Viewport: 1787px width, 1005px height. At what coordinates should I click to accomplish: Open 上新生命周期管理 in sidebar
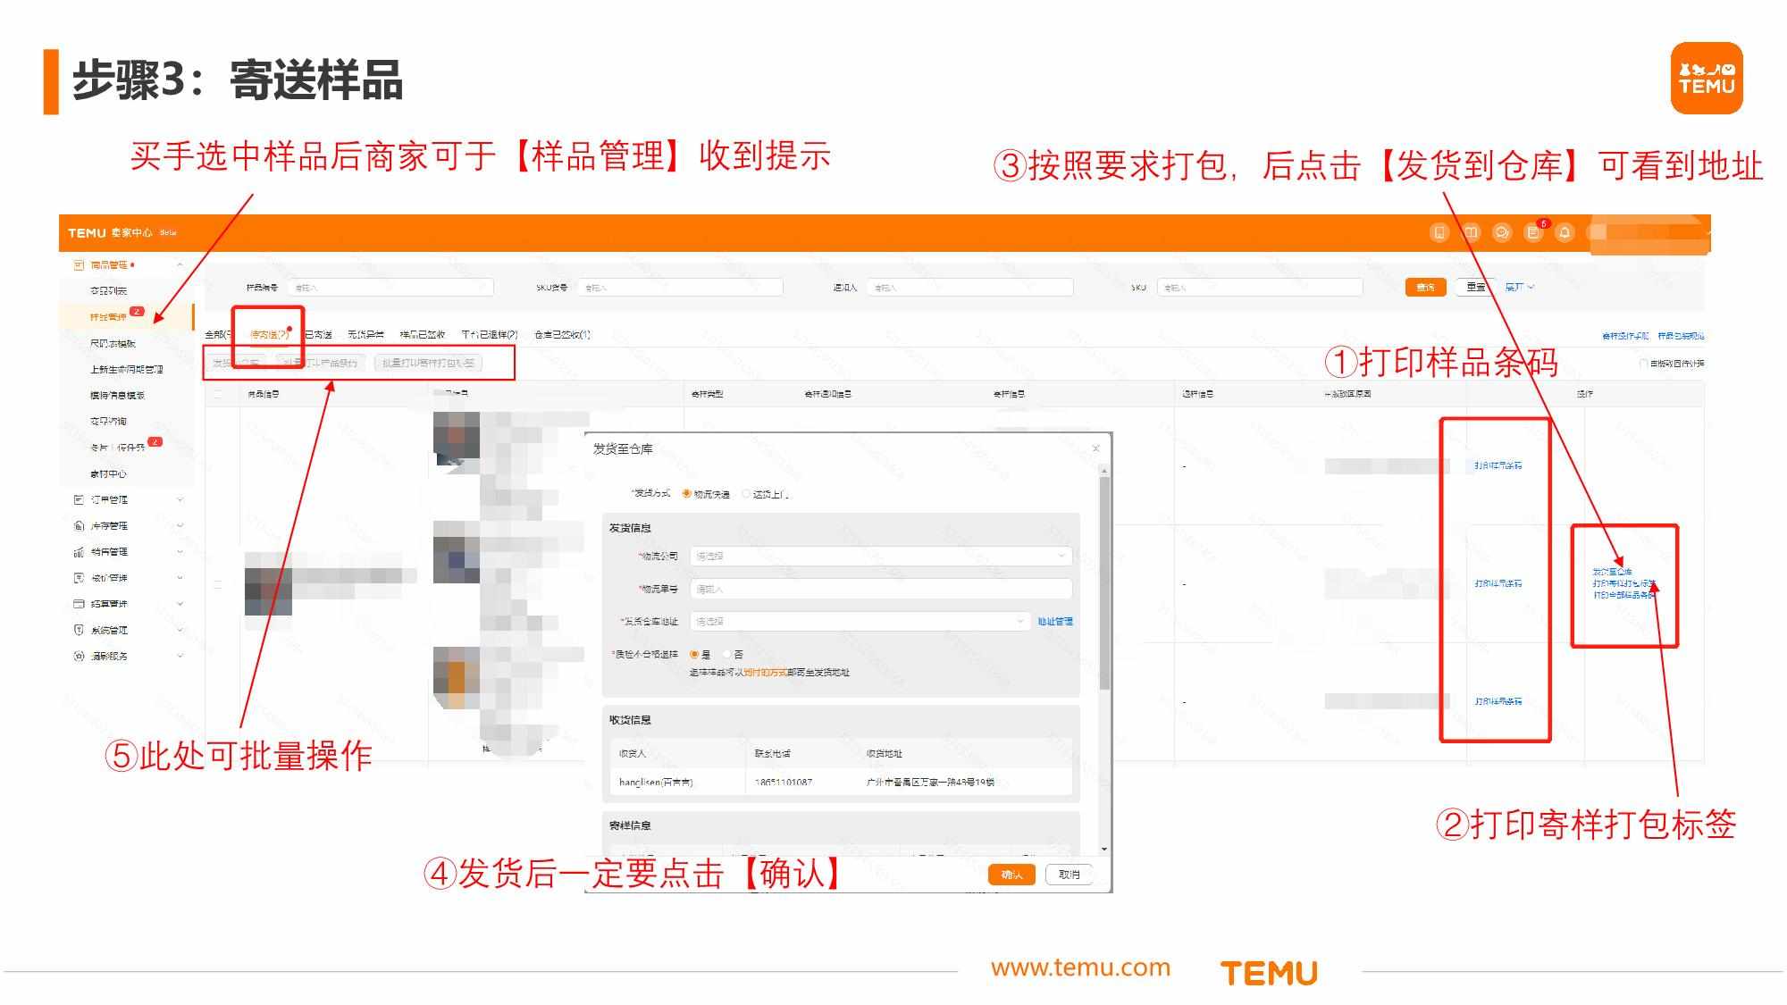126,369
